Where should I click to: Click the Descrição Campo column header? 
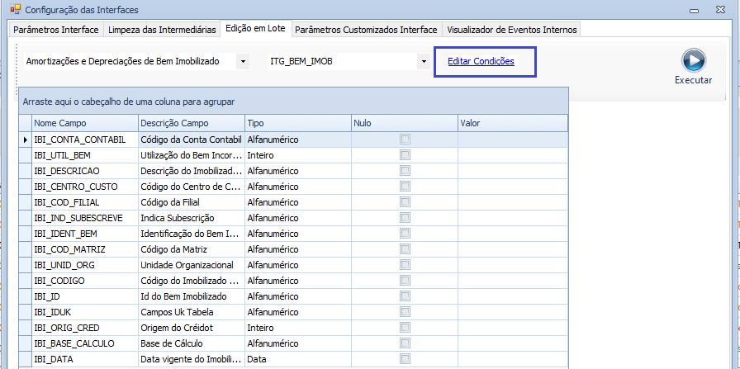(x=191, y=123)
